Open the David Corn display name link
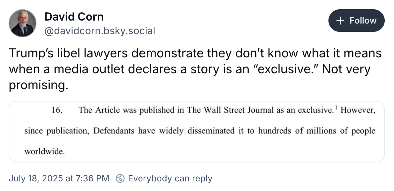The image size is (394, 191). point(74,17)
